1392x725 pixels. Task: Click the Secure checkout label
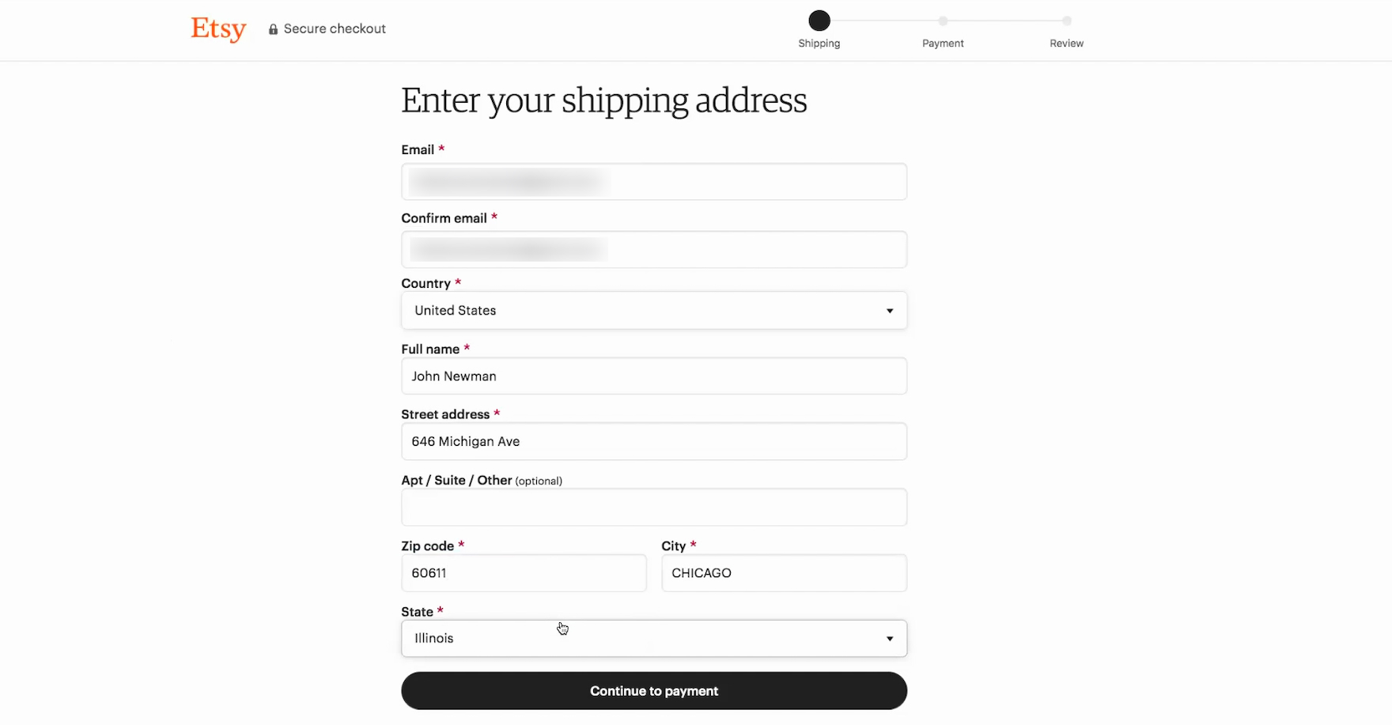335,28
